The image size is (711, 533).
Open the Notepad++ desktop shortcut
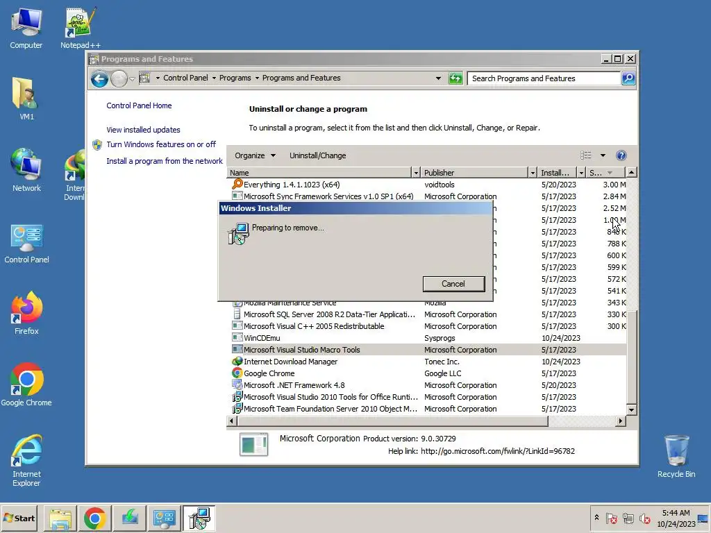click(x=81, y=28)
